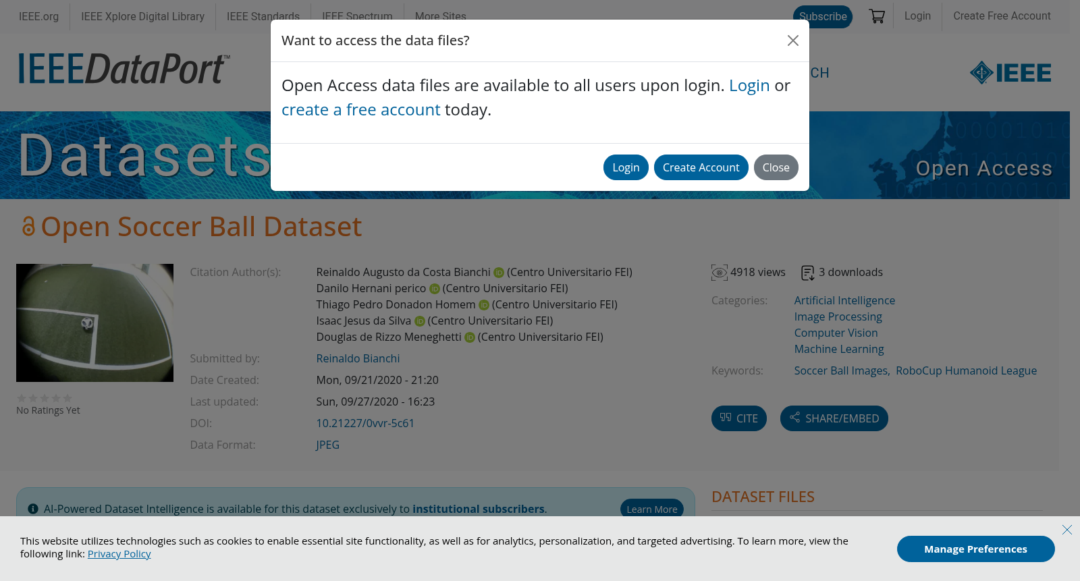Image resolution: width=1080 pixels, height=581 pixels.
Task: Click the gray Close button in dialog
Action: click(776, 167)
